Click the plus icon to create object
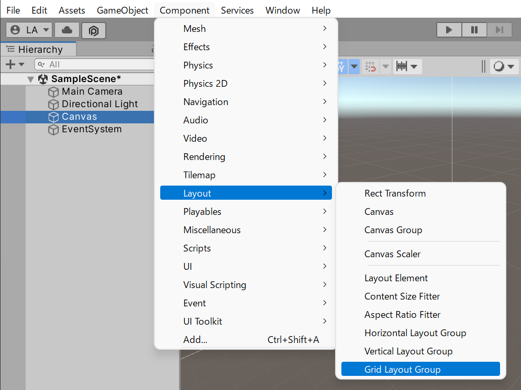This screenshot has width=521, height=390. (x=10, y=64)
